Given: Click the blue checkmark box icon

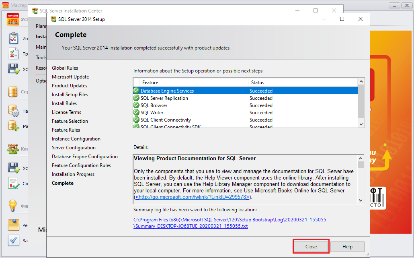Looking at the screenshot, I should (x=14, y=240).
